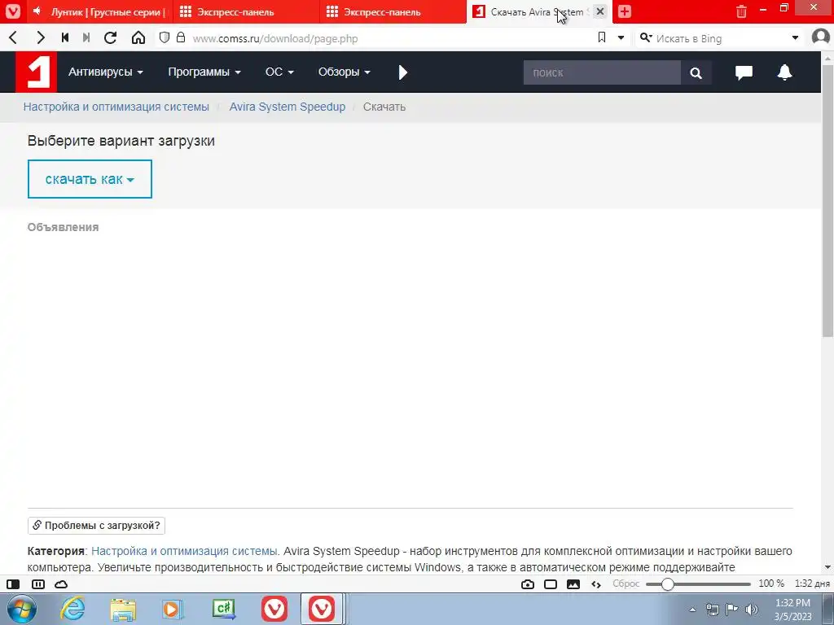Focus the site поиск input field
Screen dimensions: 834x625
tap(602, 72)
